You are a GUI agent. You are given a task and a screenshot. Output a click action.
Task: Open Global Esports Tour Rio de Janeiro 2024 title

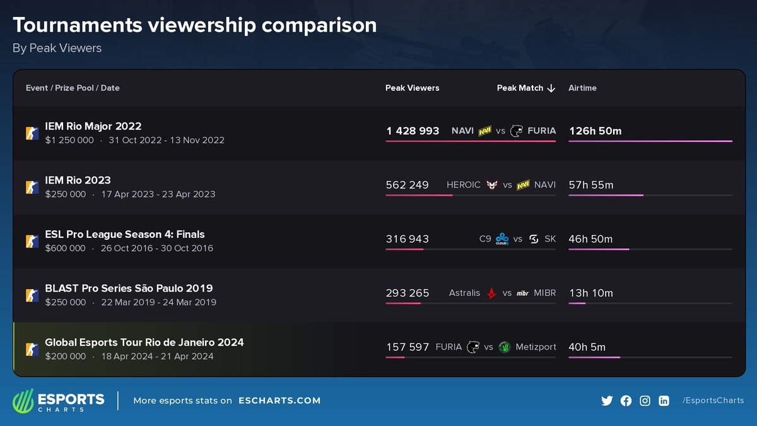tap(144, 342)
